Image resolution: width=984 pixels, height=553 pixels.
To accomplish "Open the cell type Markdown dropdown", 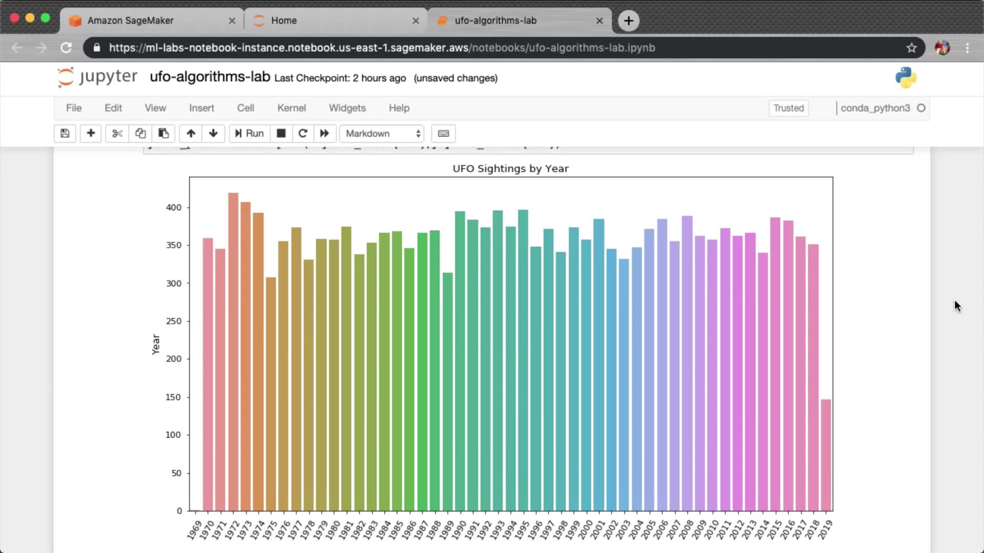I will click(382, 134).
